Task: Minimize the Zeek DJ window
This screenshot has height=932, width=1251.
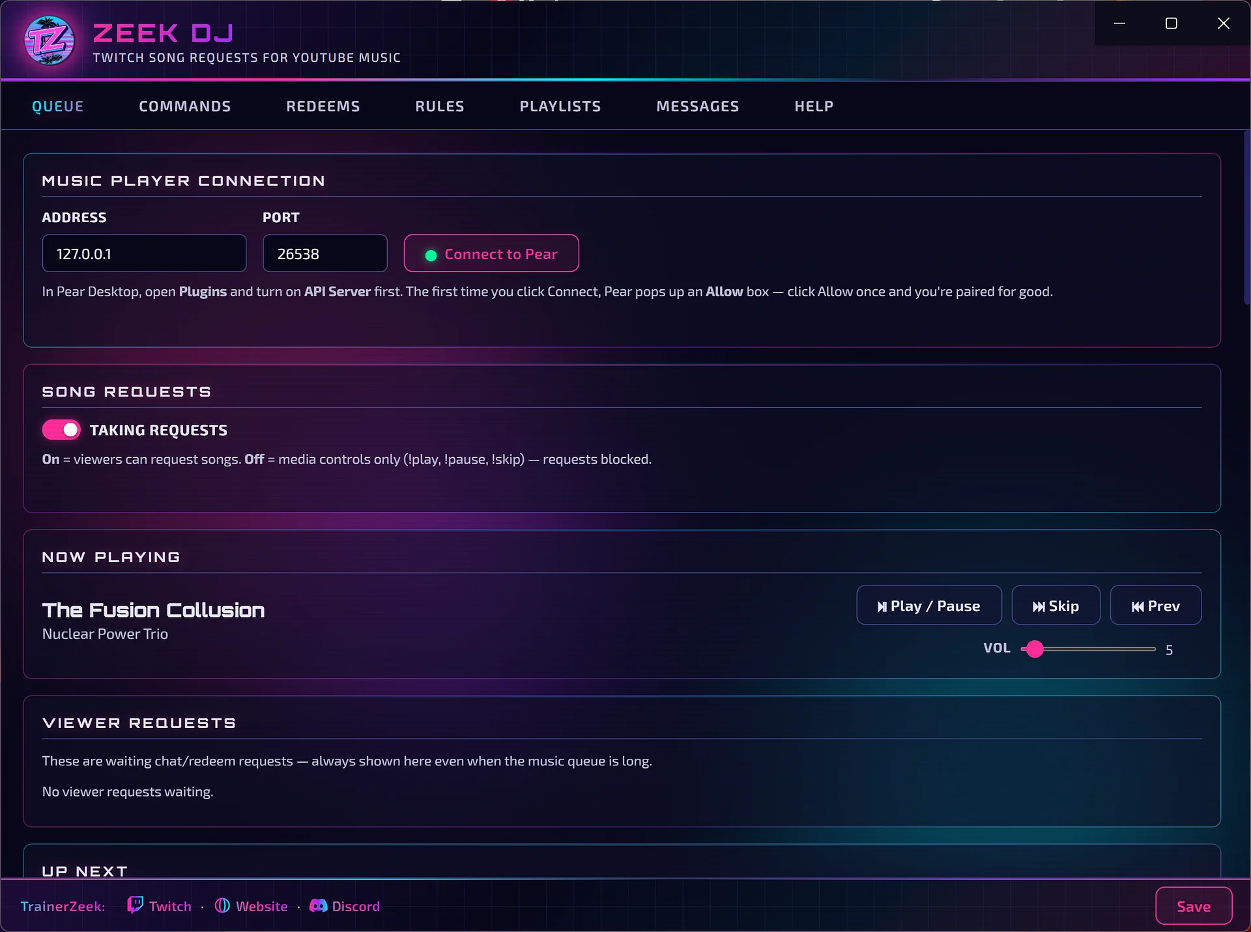Action: (x=1119, y=23)
